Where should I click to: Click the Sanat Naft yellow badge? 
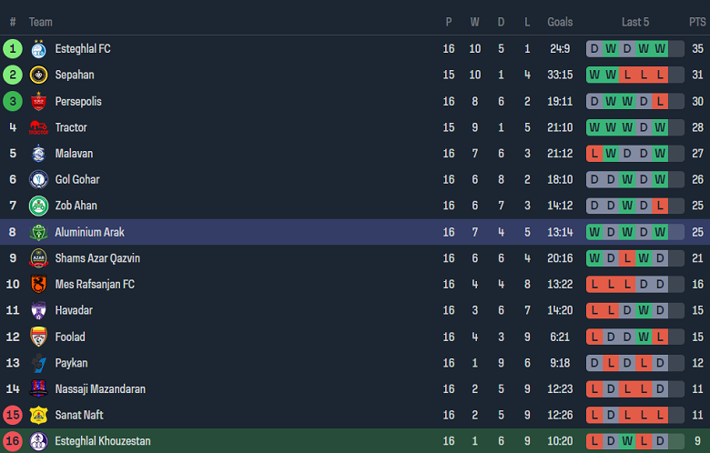click(x=38, y=415)
